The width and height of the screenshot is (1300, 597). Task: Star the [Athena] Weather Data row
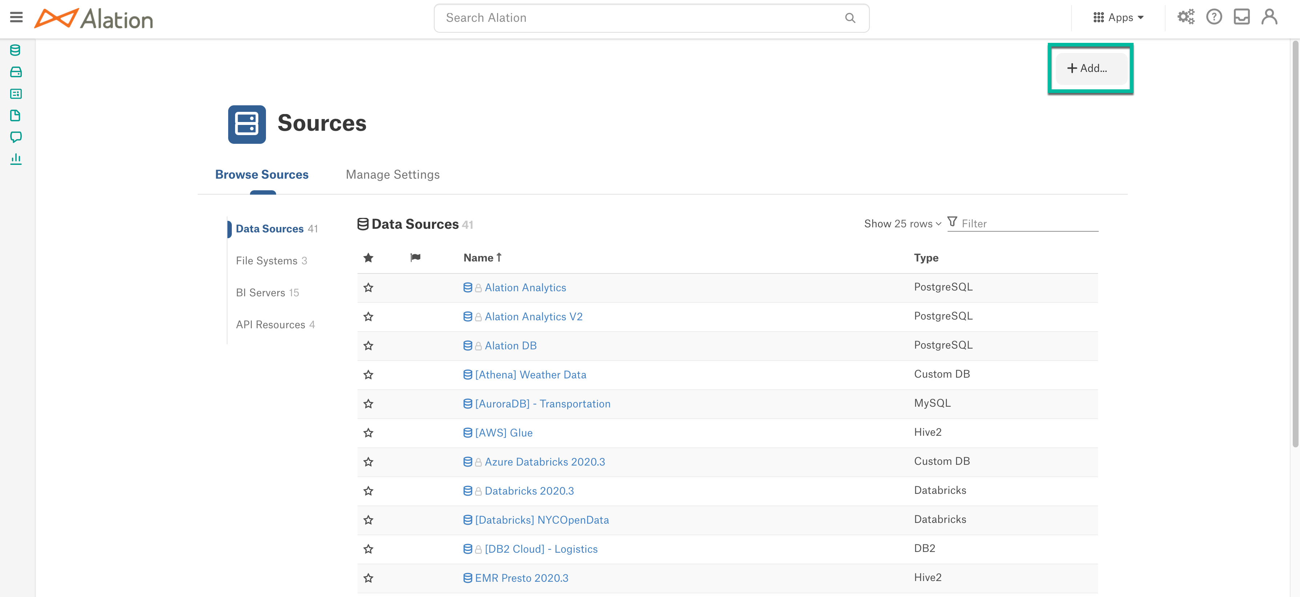pos(368,375)
